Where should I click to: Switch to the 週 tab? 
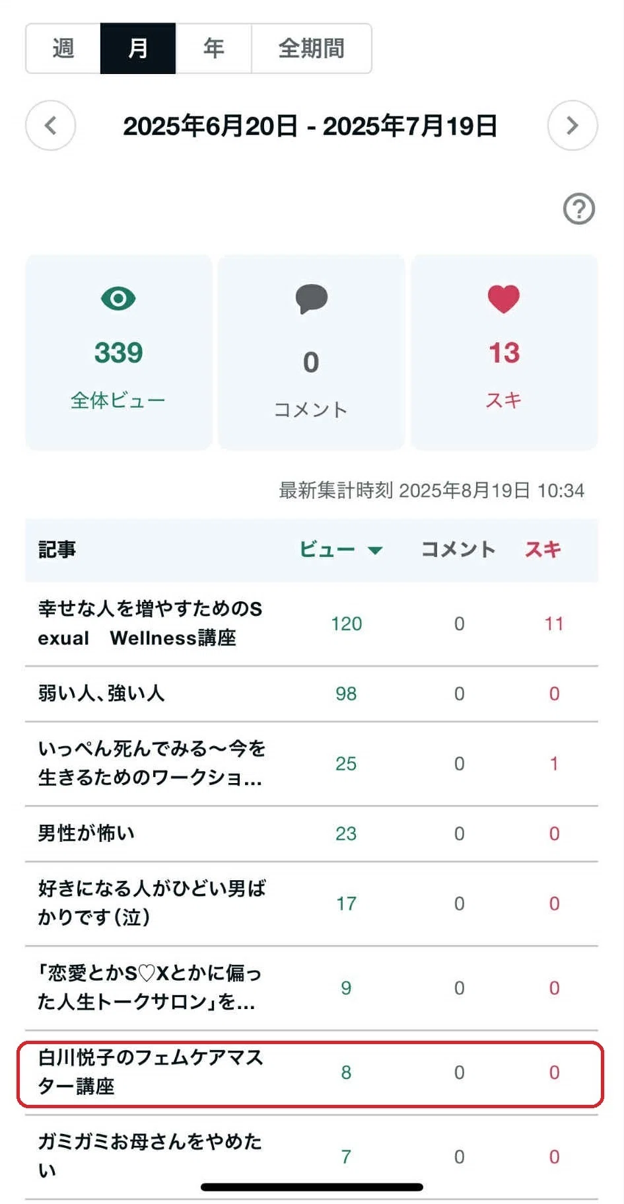[x=63, y=48]
